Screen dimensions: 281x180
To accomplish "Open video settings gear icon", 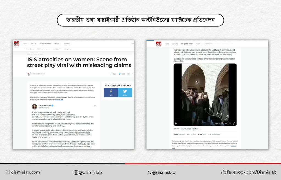I will [x=230, y=123].
